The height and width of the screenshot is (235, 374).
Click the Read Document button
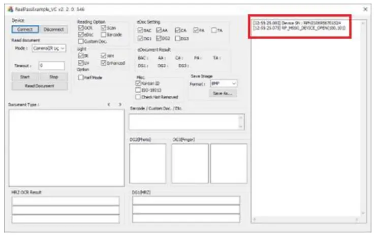[x=40, y=86]
